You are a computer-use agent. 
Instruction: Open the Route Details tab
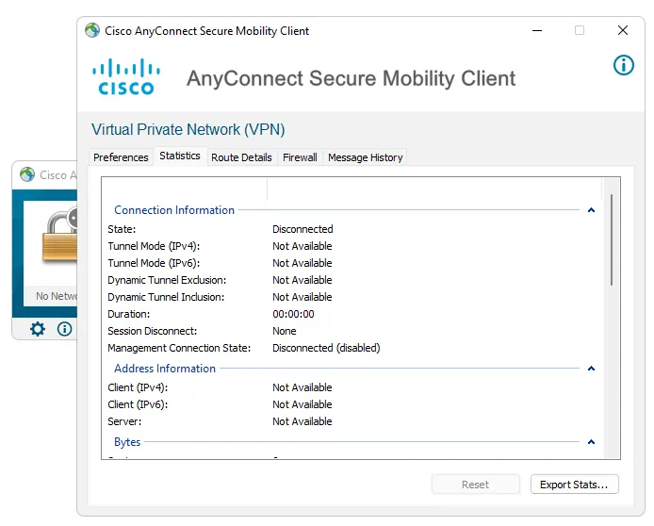[x=241, y=157]
